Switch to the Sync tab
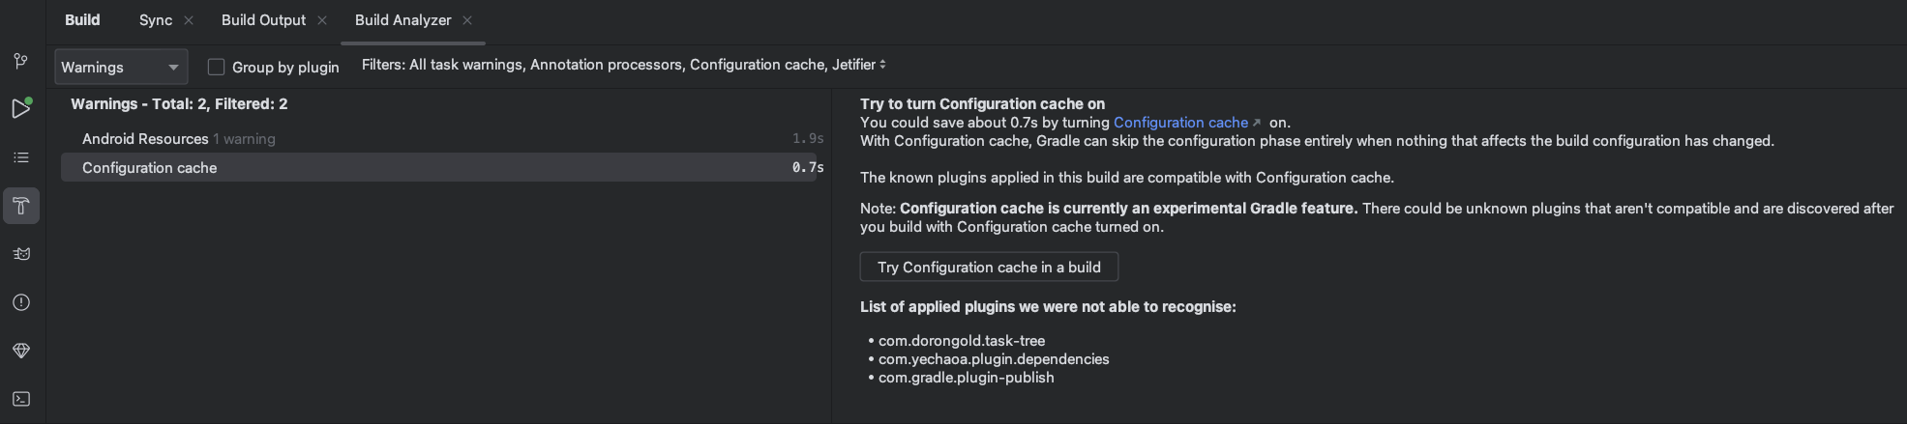The height and width of the screenshot is (424, 1907). pyautogui.click(x=155, y=20)
